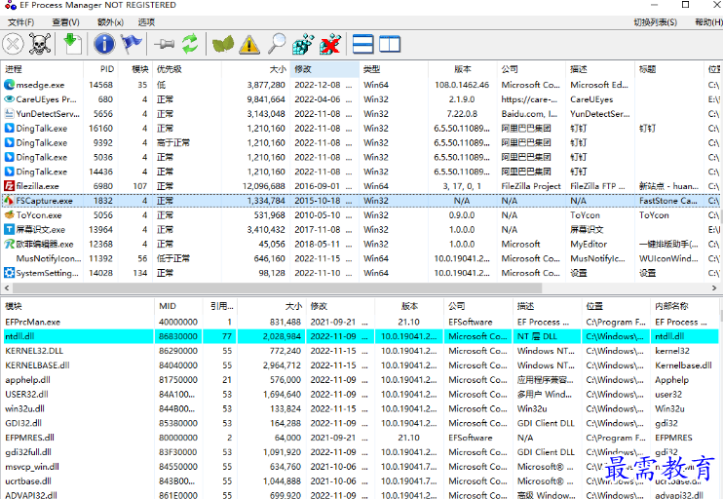This screenshot has width=723, height=499.
Task: Click the skull and crossbones kill icon
Action: [x=40, y=44]
